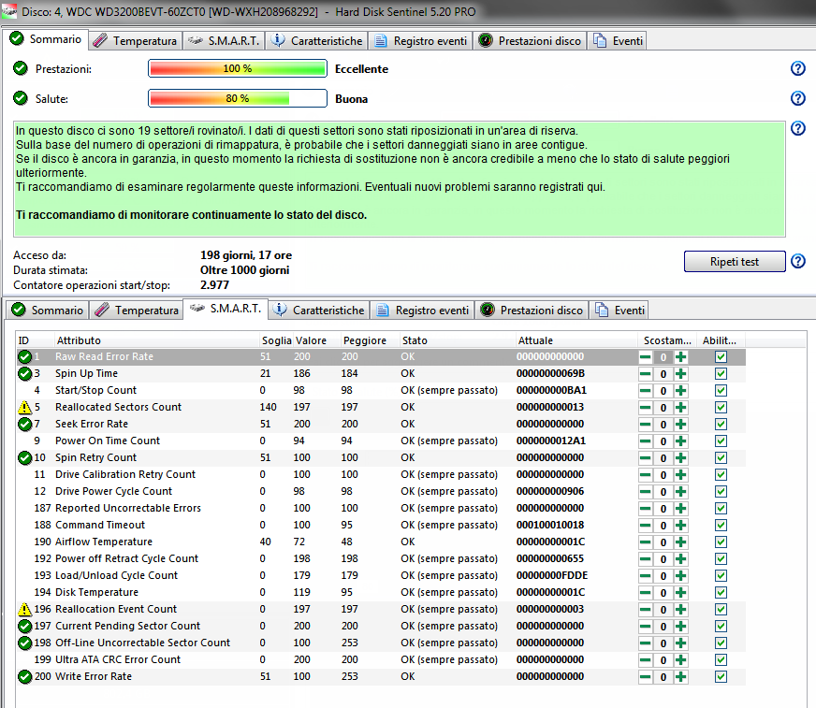
Task: Toggle enabled checkbox for Power off Retract Cycle Count
Action: pyautogui.click(x=721, y=558)
